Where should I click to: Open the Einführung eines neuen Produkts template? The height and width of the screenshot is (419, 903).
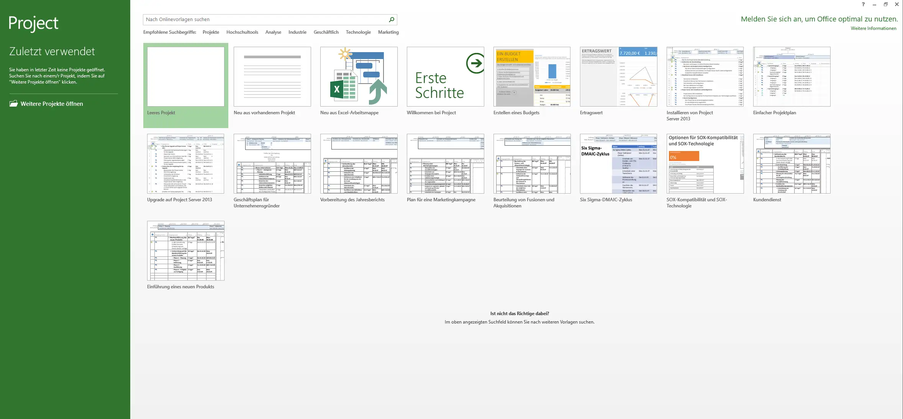point(185,251)
